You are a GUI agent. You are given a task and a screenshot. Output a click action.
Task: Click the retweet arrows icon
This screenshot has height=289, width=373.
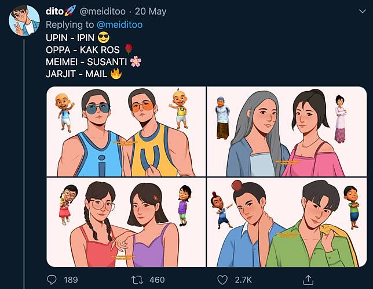tap(137, 280)
